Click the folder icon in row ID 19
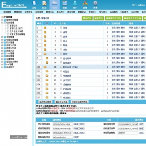146x146 pixels. click(47, 71)
